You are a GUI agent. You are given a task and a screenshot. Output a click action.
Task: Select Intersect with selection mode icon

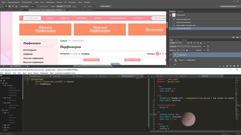16,6
